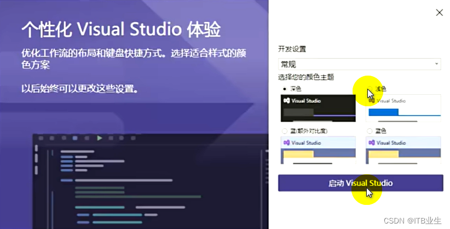Select the 深色 dark theme radio button

coord(285,89)
